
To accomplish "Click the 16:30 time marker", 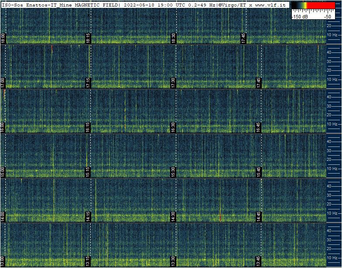I will tap(174, 127).
